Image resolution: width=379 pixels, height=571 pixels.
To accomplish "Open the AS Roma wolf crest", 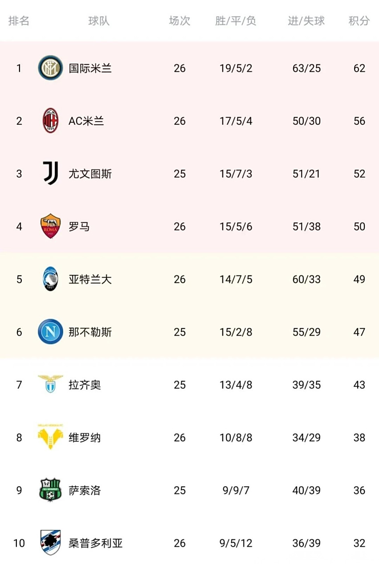I will tap(50, 226).
